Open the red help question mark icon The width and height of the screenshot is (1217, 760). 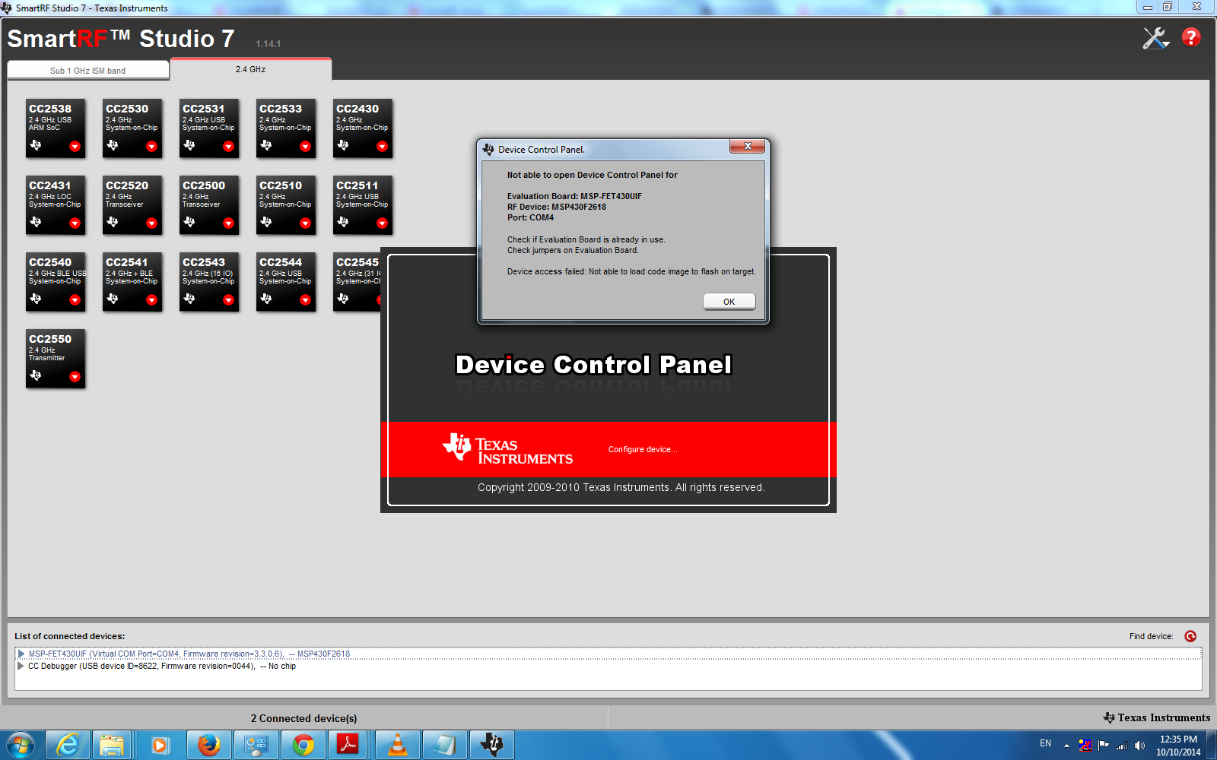click(1191, 37)
